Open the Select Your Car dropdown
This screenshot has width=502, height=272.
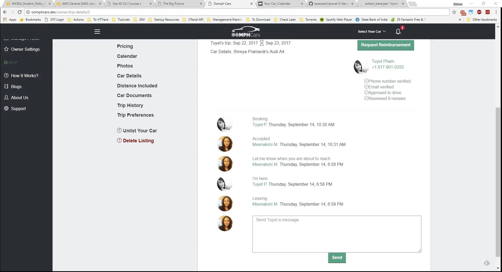point(372,31)
